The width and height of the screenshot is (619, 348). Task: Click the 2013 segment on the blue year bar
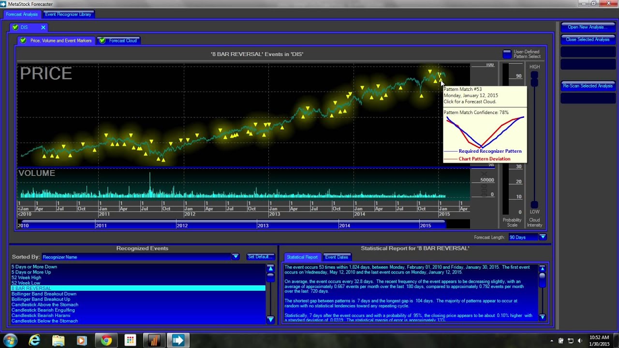[297, 225]
